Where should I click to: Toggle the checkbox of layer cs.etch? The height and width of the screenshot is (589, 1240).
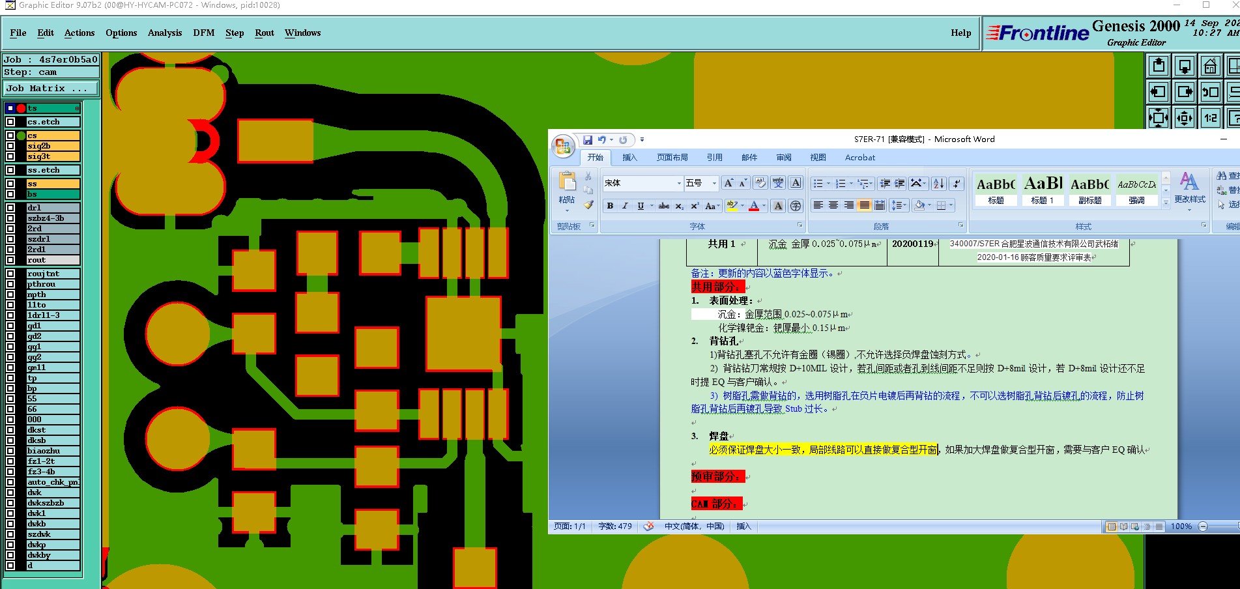(x=10, y=122)
